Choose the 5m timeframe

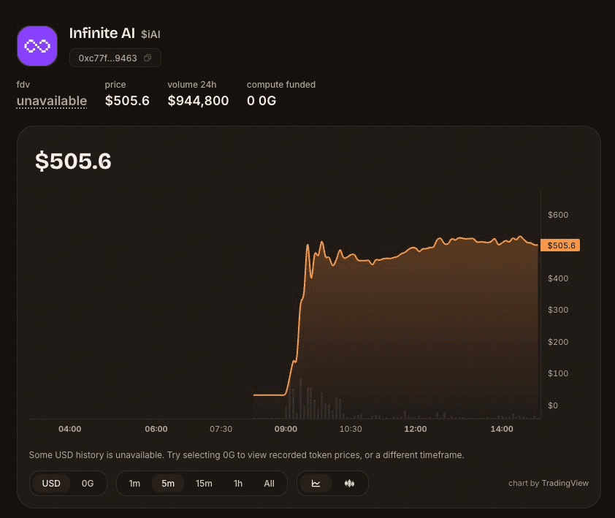coord(168,484)
